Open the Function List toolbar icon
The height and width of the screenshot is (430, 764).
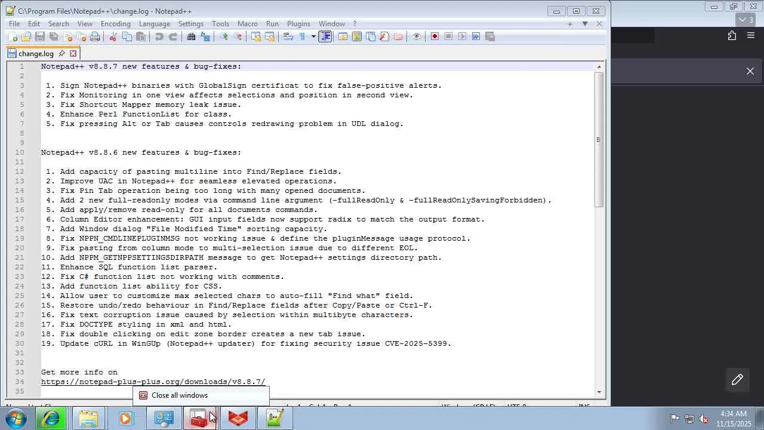point(384,36)
